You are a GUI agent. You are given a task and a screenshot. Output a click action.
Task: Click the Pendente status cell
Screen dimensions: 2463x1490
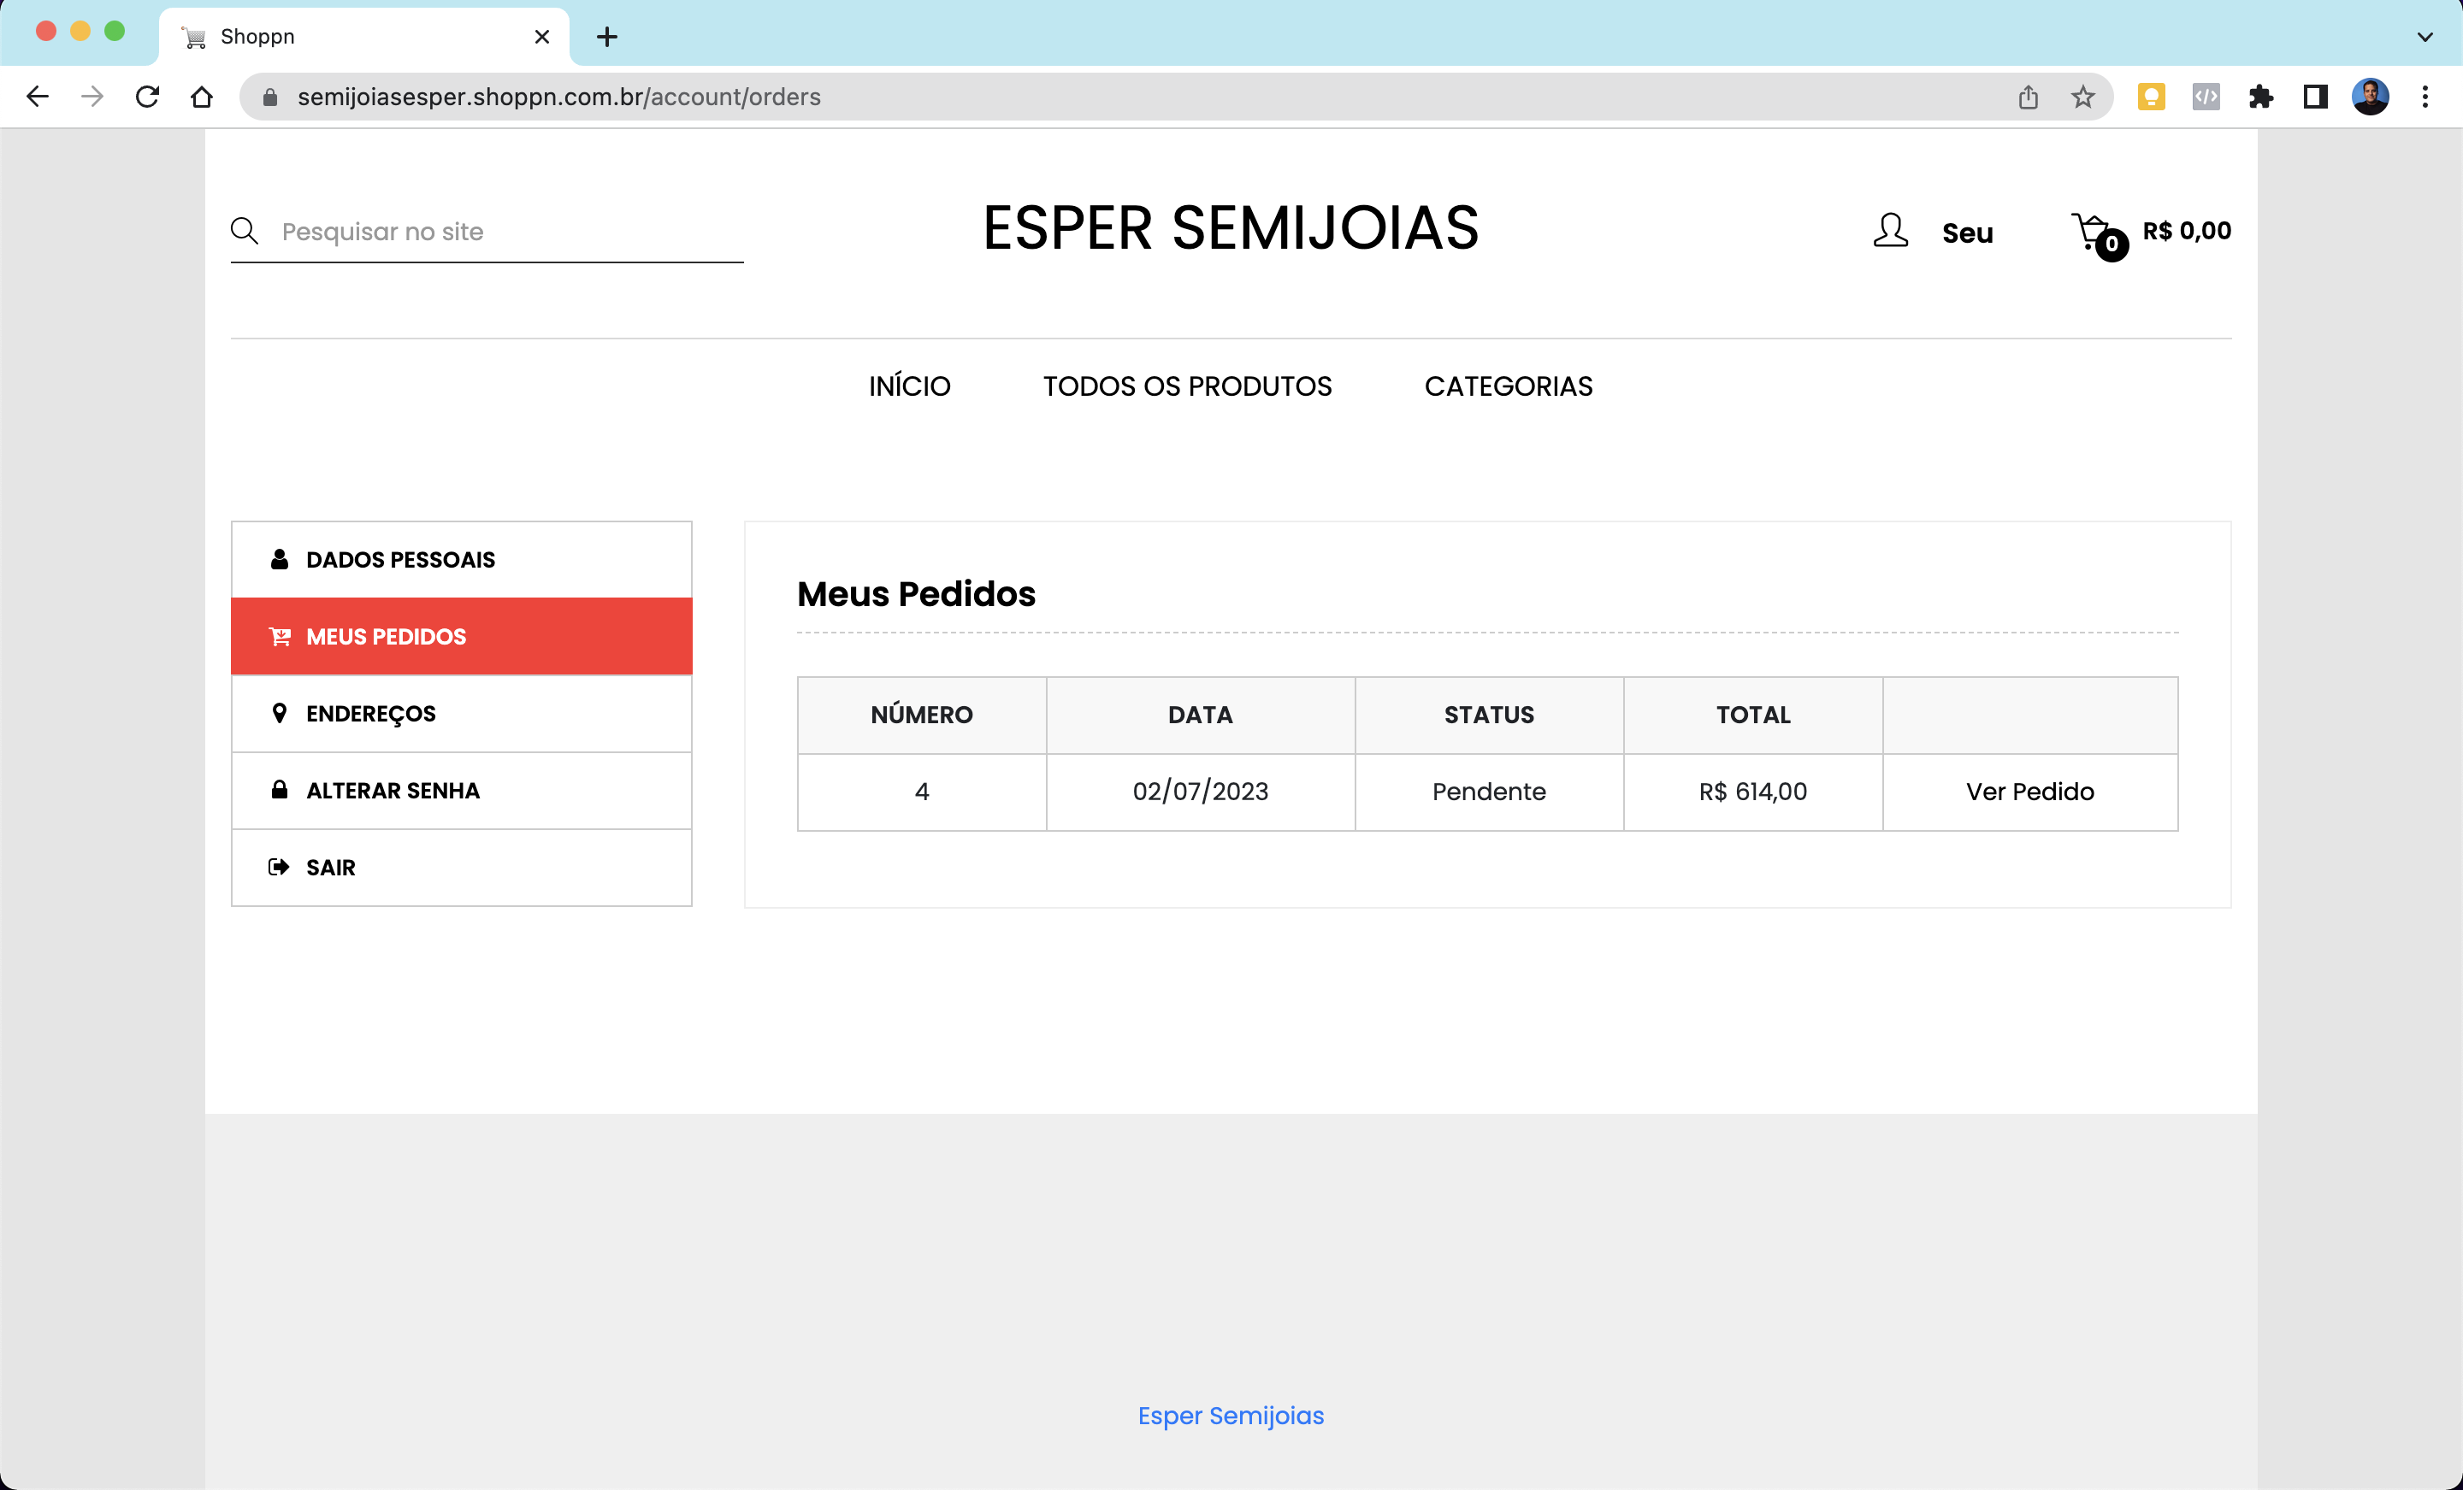[x=1490, y=792]
